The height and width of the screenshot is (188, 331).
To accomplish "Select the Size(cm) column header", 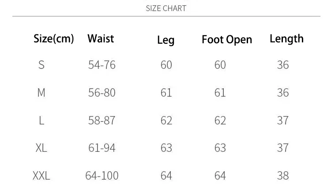I will point(54,38).
